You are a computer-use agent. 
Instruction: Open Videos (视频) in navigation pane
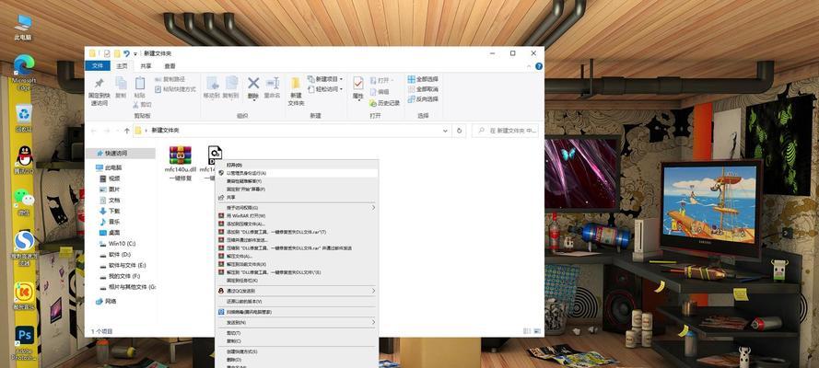(110, 178)
